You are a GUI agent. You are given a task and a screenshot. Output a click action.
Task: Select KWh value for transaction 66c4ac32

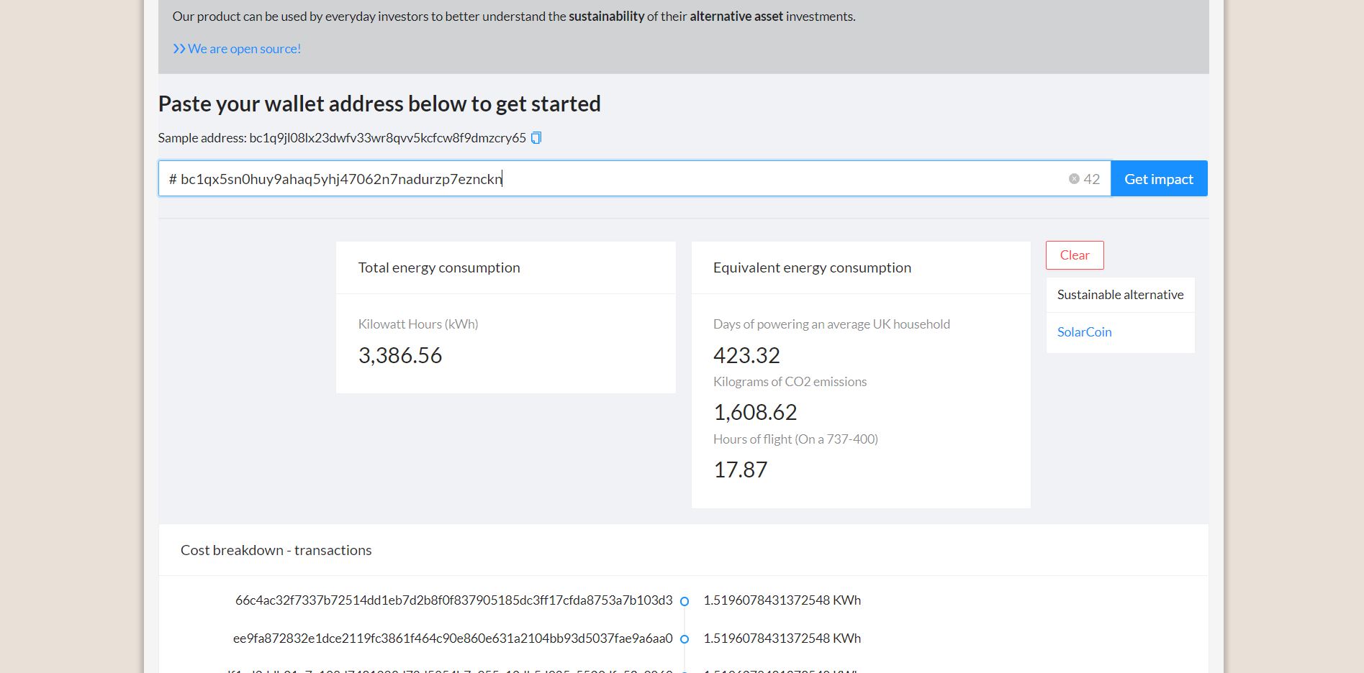pos(782,600)
